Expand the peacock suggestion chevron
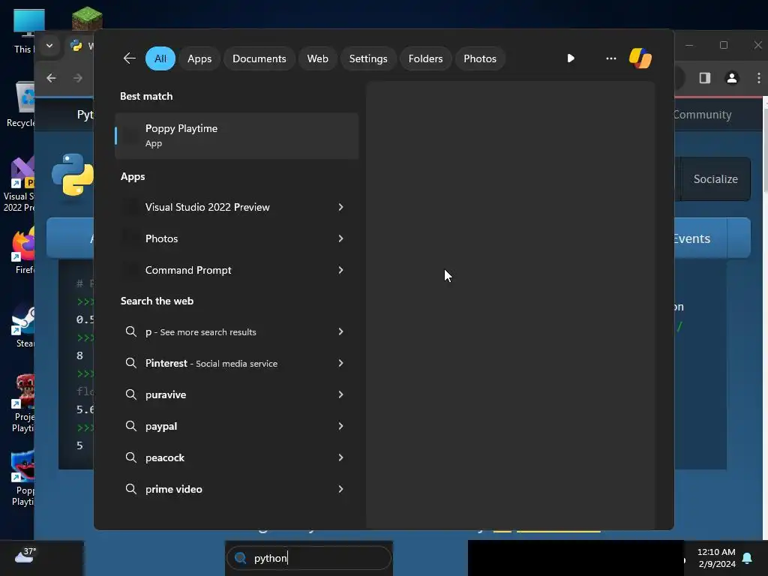 click(341, 457)
